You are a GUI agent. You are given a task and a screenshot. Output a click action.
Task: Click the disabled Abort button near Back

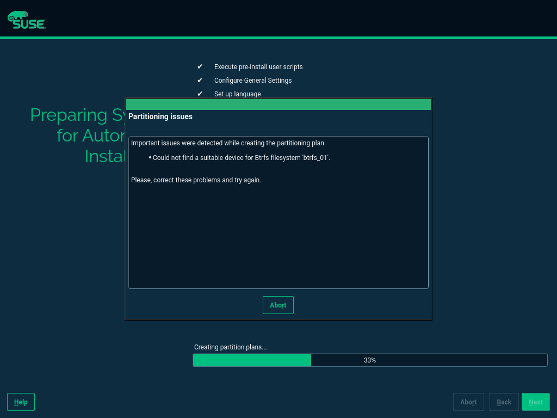468,402
